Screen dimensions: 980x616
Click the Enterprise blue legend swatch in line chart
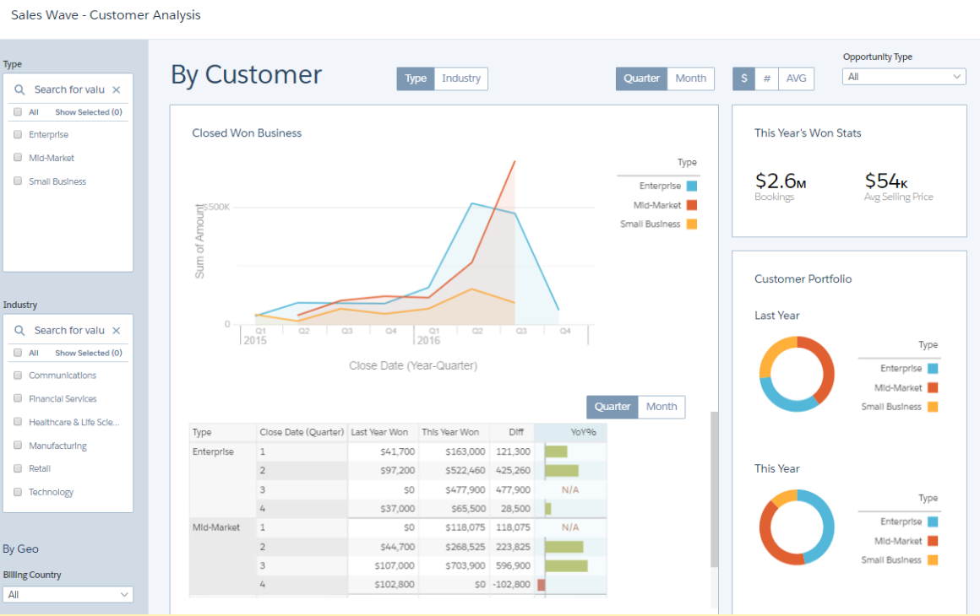click(692, 186)
